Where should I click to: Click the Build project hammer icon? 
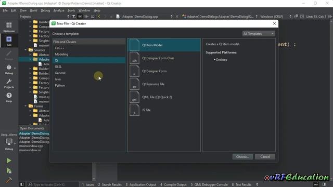click(x=9, y=180)
